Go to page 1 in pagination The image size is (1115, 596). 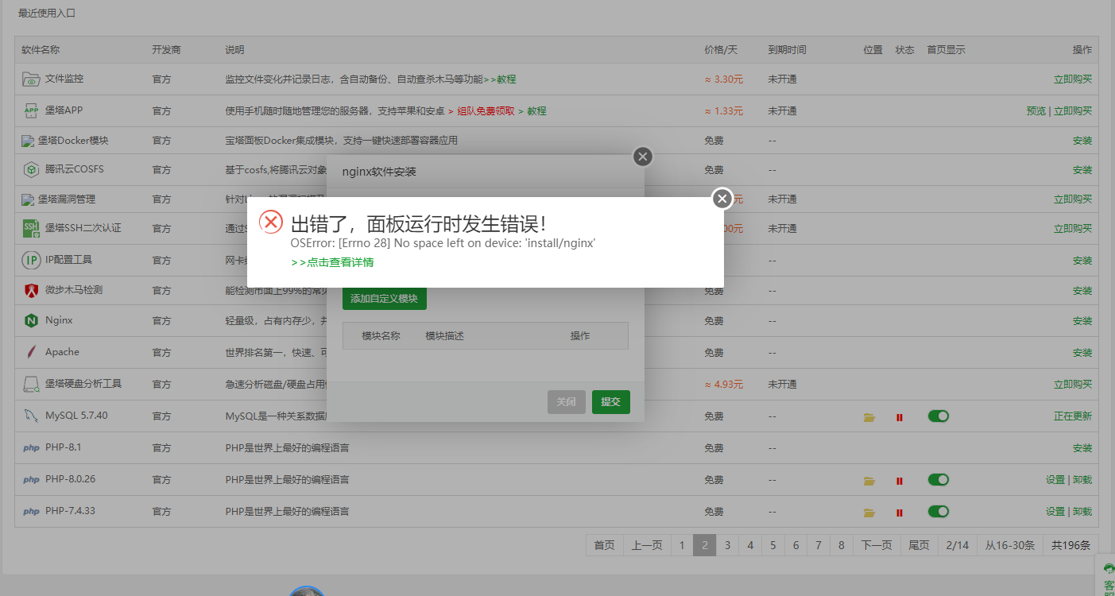(x=681, y=545)
